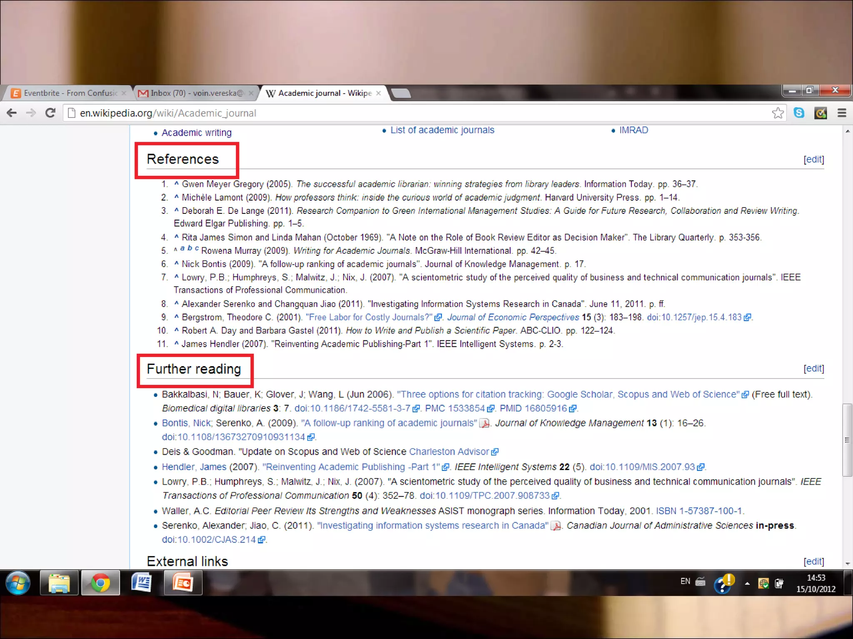Switch to the Eventbrite tab
The height and width of the screenshot is (639, 853).
(x=69, y=93)
